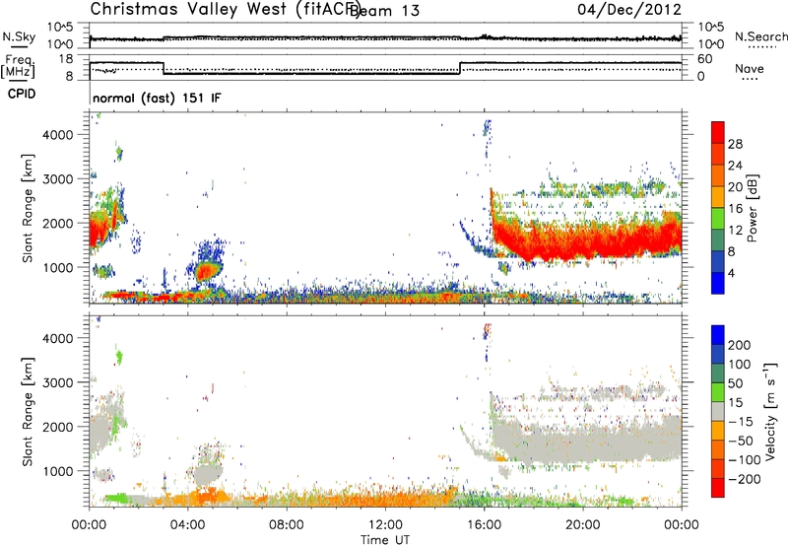Viewport: 788px width, 546px height.
Task: Click the 'Christmas Valley West (fitACF)' plot title
Action: tap(225, 9)
